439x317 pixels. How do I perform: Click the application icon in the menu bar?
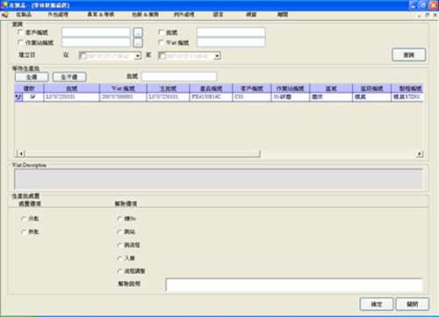(4, 14)
